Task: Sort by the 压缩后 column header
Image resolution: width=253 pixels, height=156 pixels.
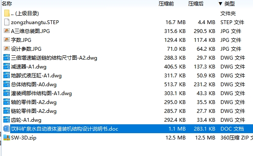Action: [196, 3]
